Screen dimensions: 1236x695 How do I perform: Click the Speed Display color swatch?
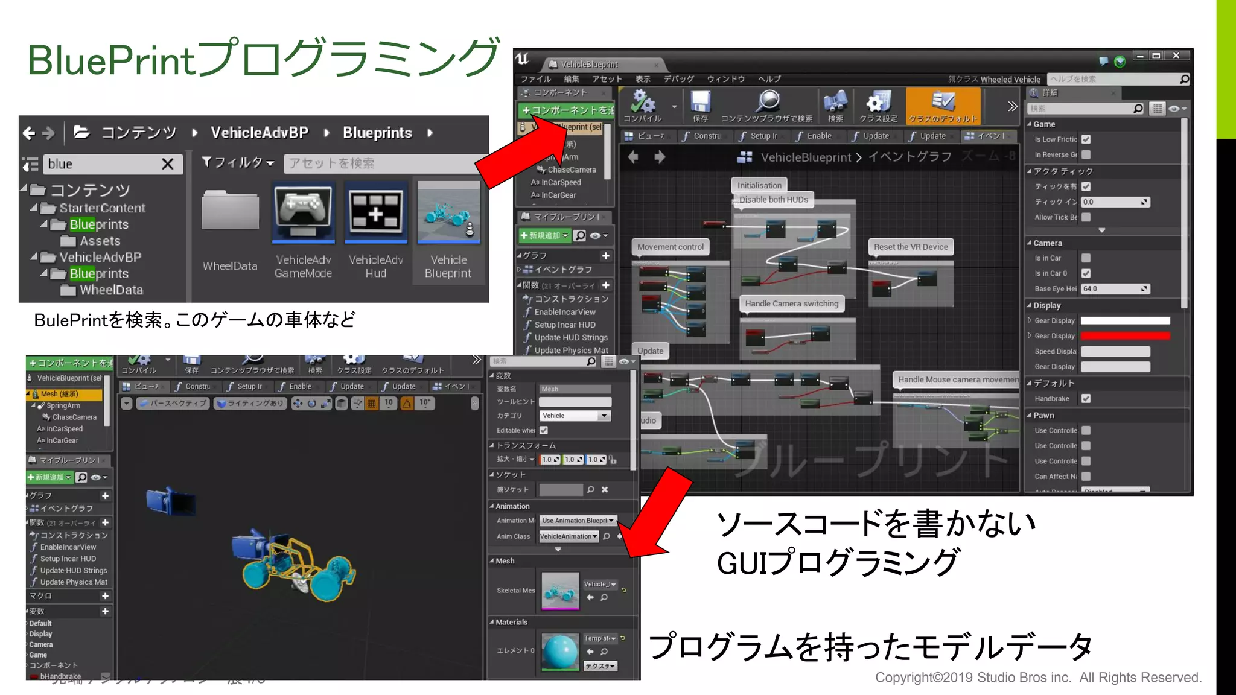point(1115,351)
